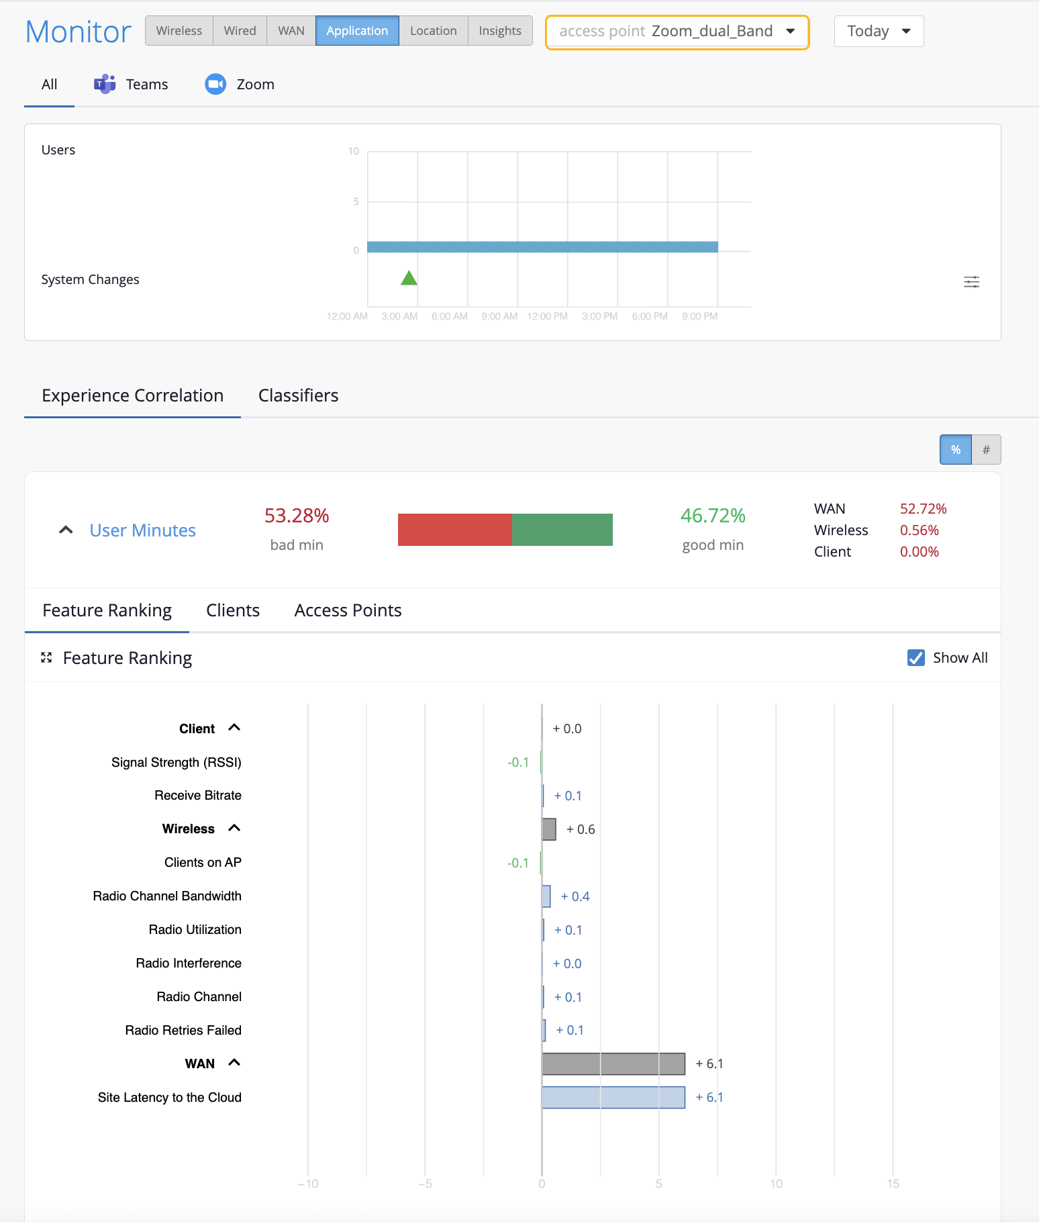The image size is (1039, 1222).
Task: Collapse the Wireless feature group
Action: click(234, 828)
